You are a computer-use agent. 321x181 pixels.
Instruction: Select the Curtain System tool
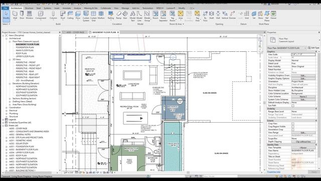[x=86, y=17]
